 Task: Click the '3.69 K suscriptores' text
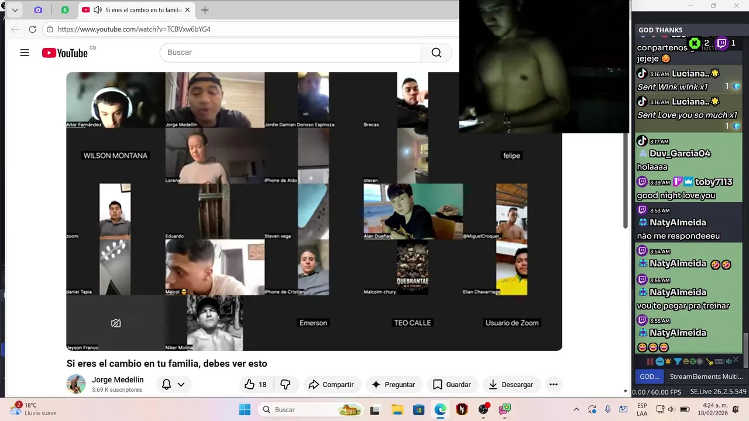pyautogui.click(x=117, y=390)
